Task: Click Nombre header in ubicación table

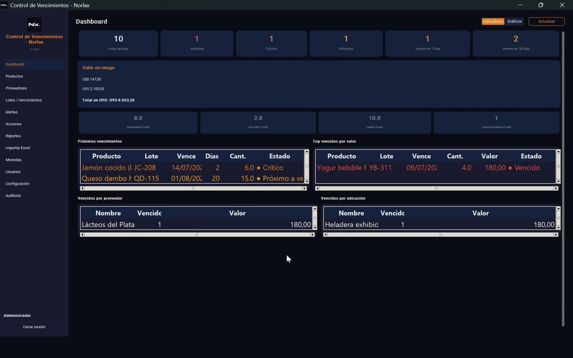Action: click(351, 213)
